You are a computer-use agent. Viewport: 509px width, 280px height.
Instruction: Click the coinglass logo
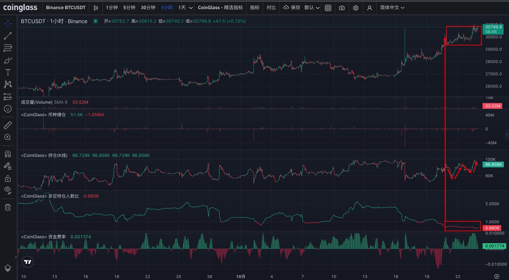click(x=20, y=8)
